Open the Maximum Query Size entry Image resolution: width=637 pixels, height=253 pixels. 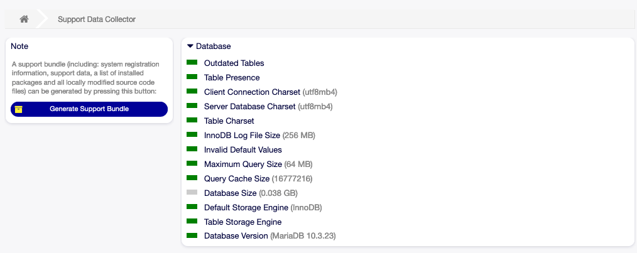tap(243, 164)
